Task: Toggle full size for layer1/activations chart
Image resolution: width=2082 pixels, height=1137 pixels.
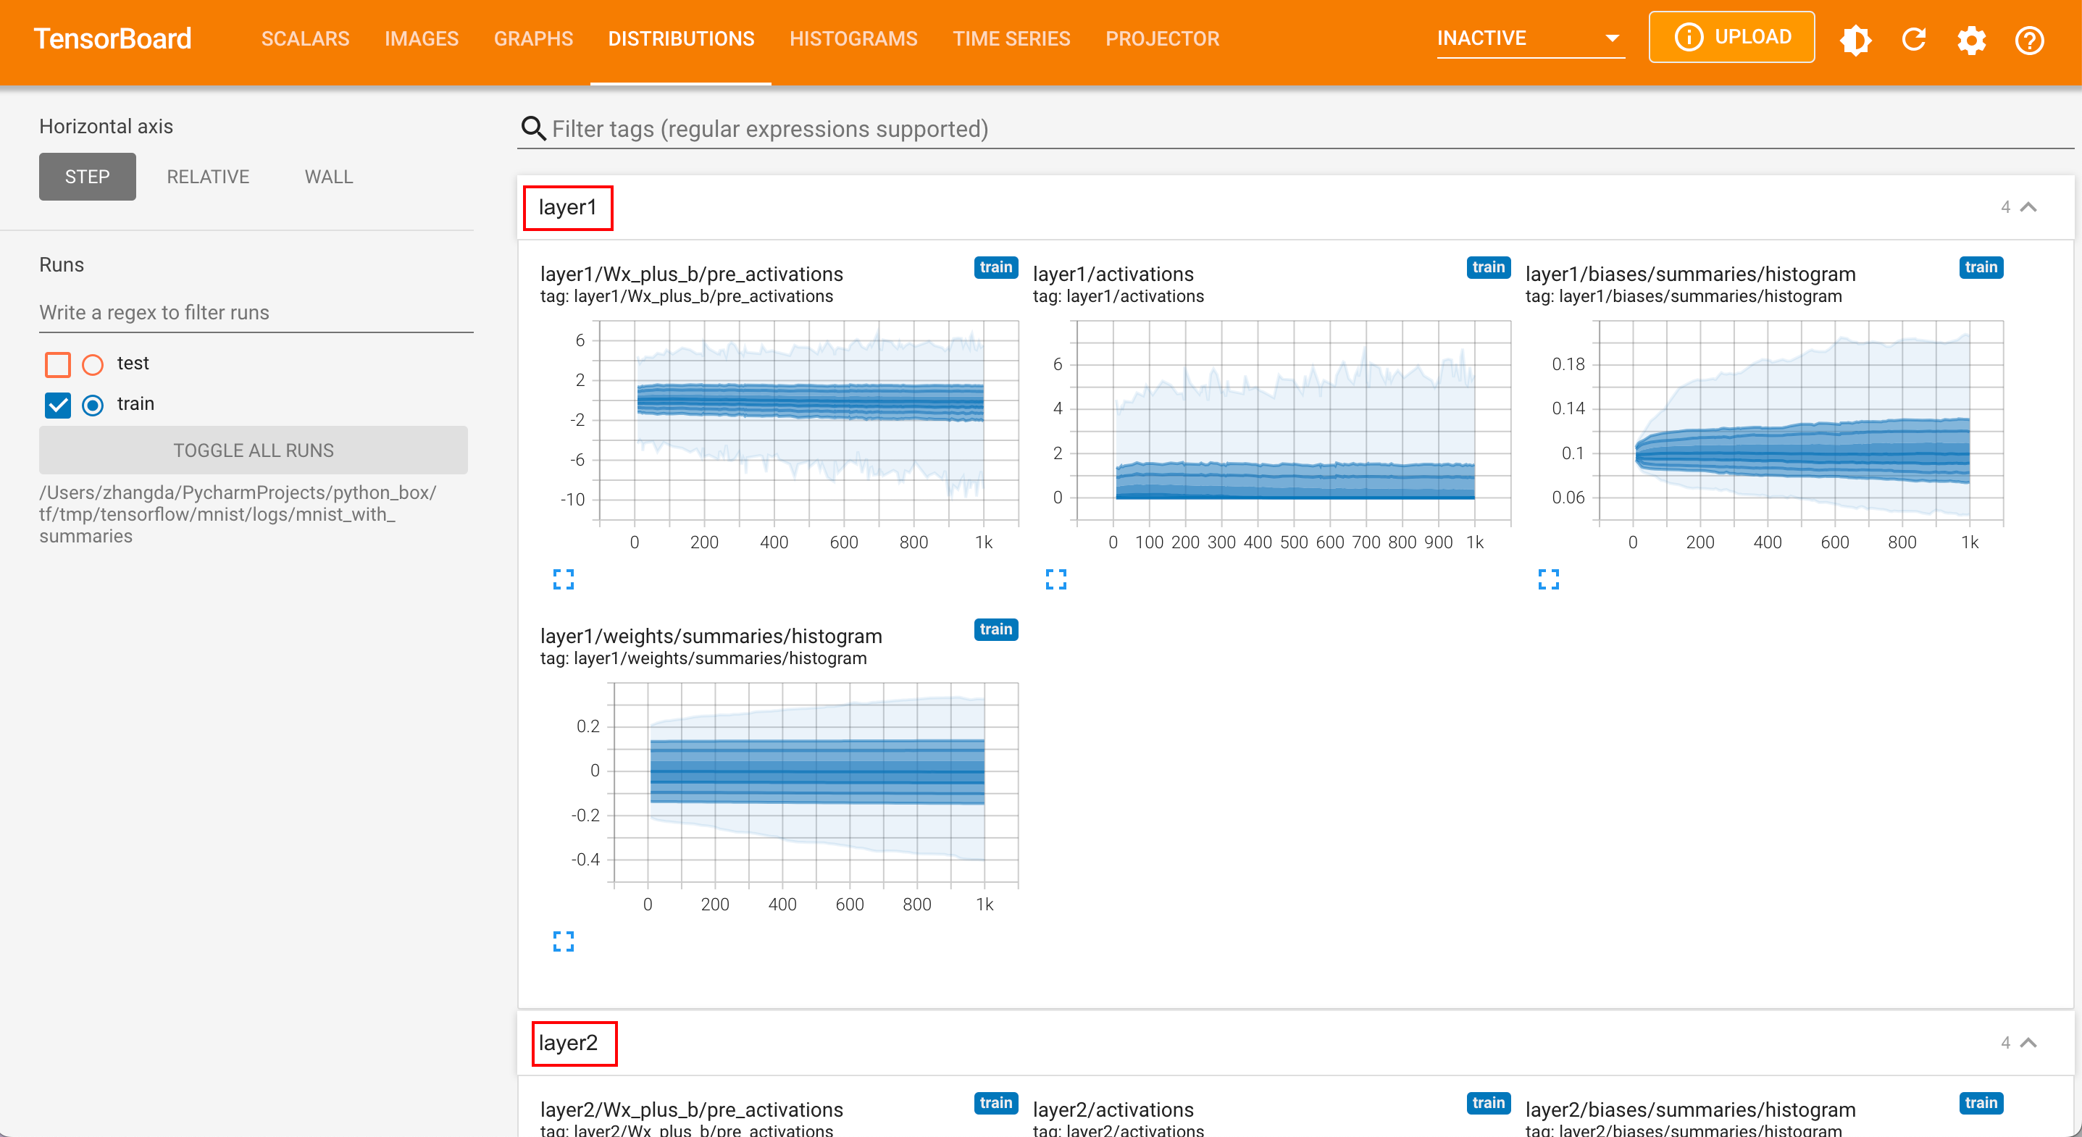Action: [1055, 579]
